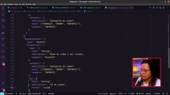
Task: Open timeline history icon in editor toolbar
Action: pyautogui.click(x=154, y=8)
